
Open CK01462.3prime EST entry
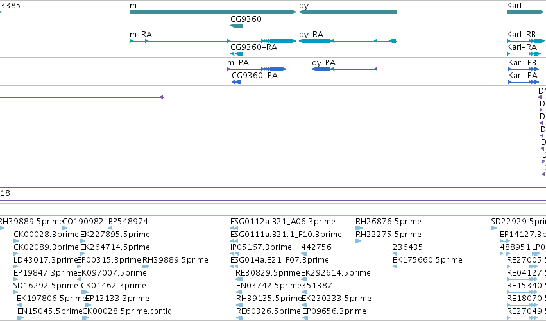tap(114, 286)
